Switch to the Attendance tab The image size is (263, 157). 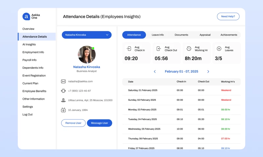pyautogui.click(x=134, y=35)
